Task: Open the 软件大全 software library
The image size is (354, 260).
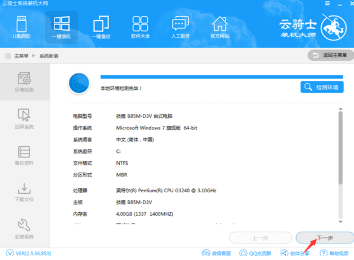Action: tap(140, 27)
